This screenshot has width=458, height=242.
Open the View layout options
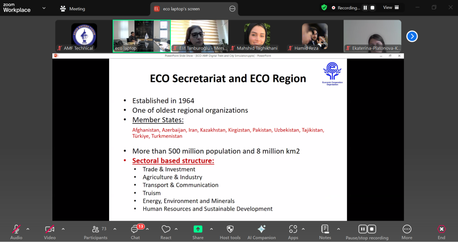(x=390, y=8)
